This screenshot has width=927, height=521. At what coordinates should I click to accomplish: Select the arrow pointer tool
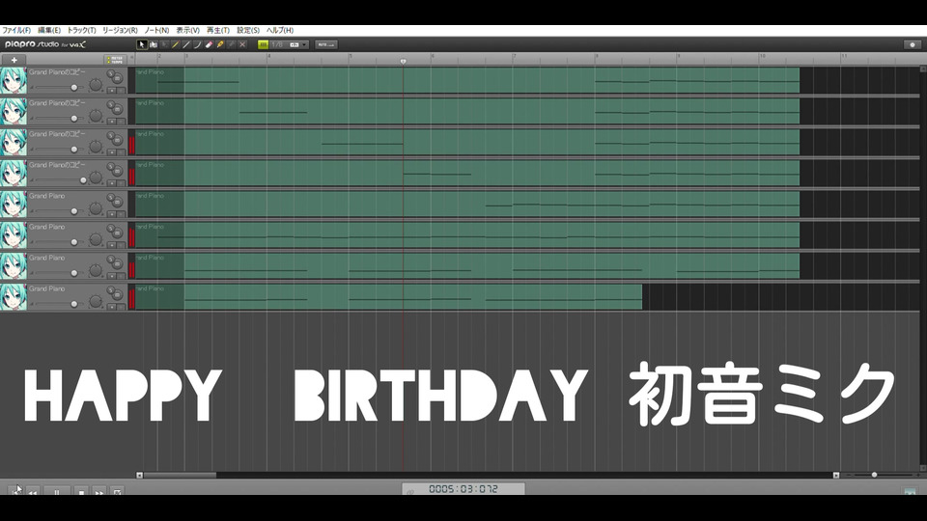click(x=142, y=45)
